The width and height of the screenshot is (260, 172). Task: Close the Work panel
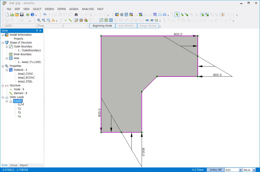[40, 30]
